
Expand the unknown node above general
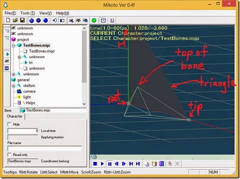(x=13, y=74)
